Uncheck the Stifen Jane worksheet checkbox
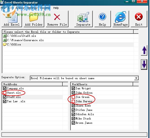 coord(73,110)
